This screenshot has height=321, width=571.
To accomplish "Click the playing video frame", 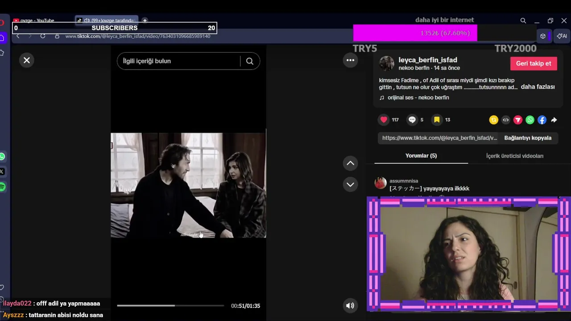I will click(188, 185).
